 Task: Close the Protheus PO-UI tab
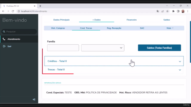pos(35,6)
